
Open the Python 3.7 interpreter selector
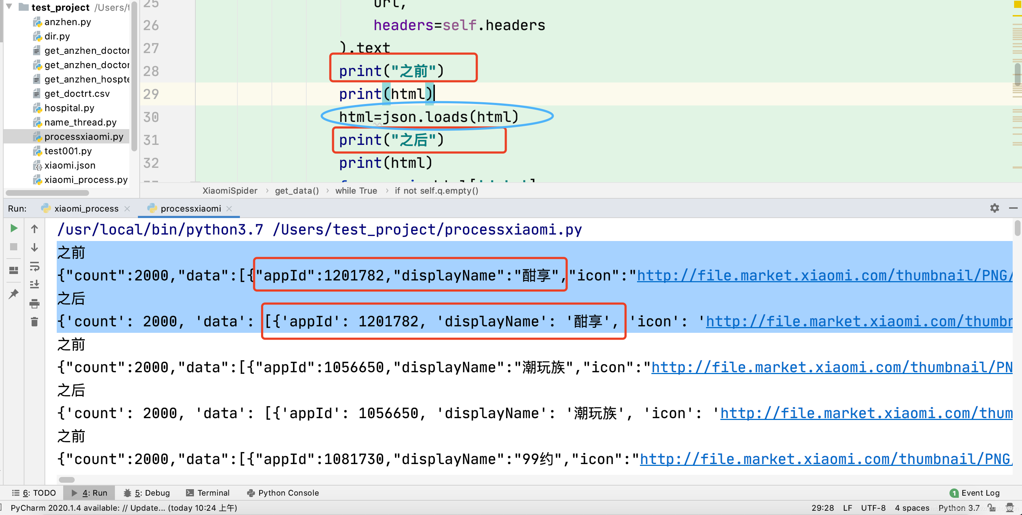pos(961,507)
